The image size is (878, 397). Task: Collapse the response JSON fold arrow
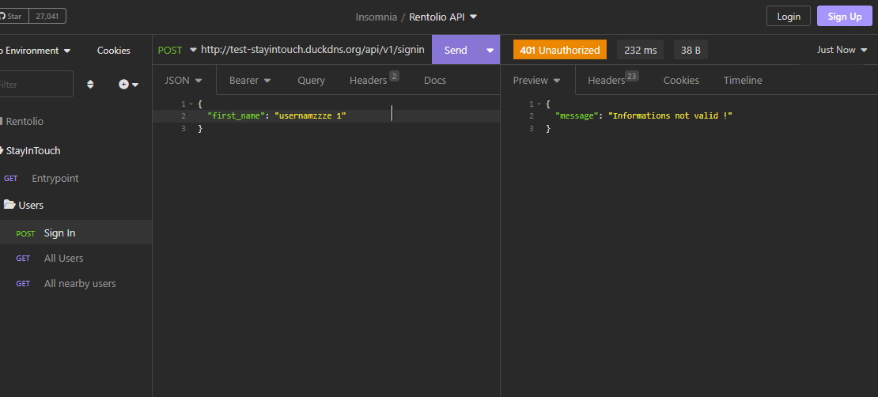click(x=539, y=104)
